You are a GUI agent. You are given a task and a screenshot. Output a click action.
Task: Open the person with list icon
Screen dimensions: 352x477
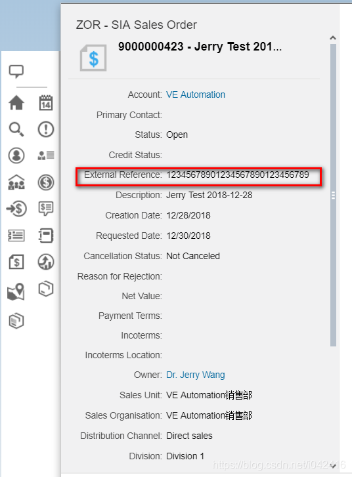(46, 155)
